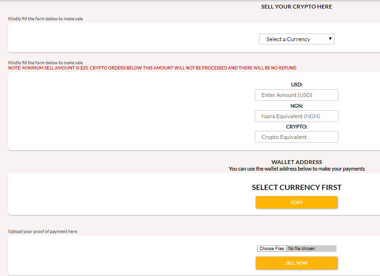Click 'Upload your proof of payment here' text
380x276 pixels.
click(x=43, y=232)
